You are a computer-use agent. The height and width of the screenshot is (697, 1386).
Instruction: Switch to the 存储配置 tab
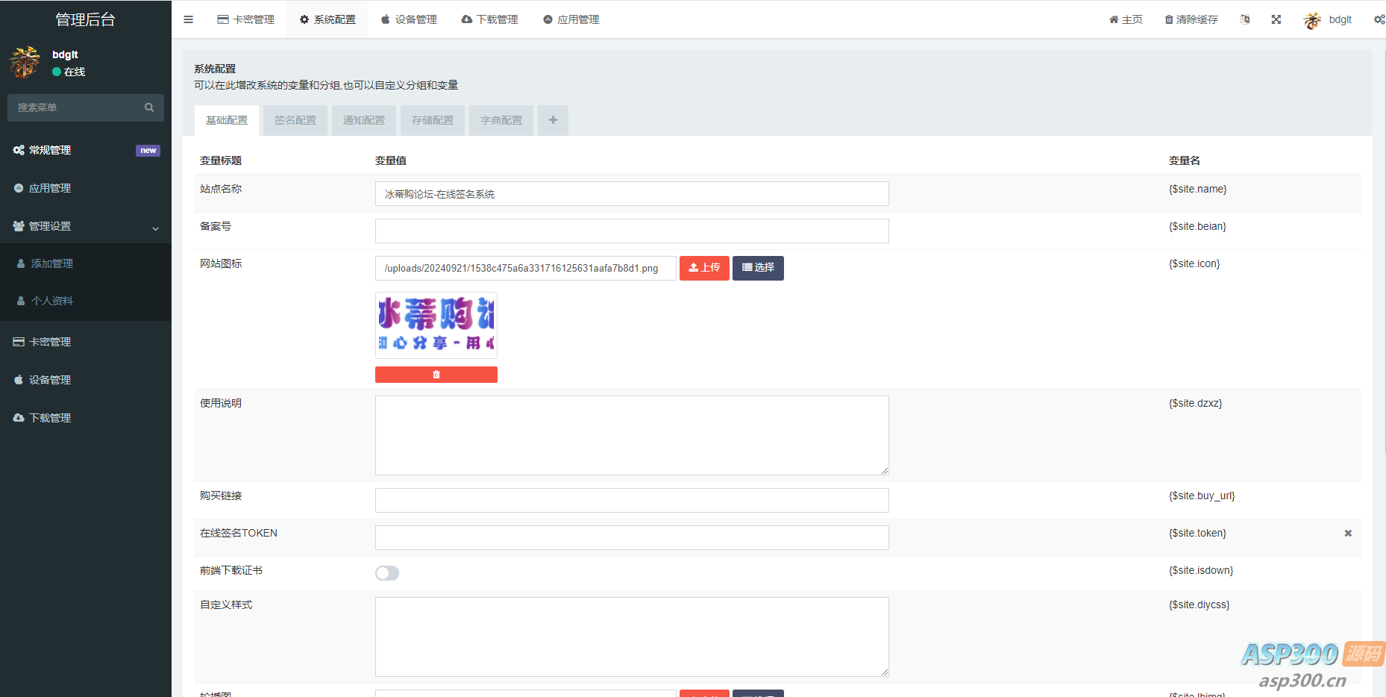coord(433,120)
